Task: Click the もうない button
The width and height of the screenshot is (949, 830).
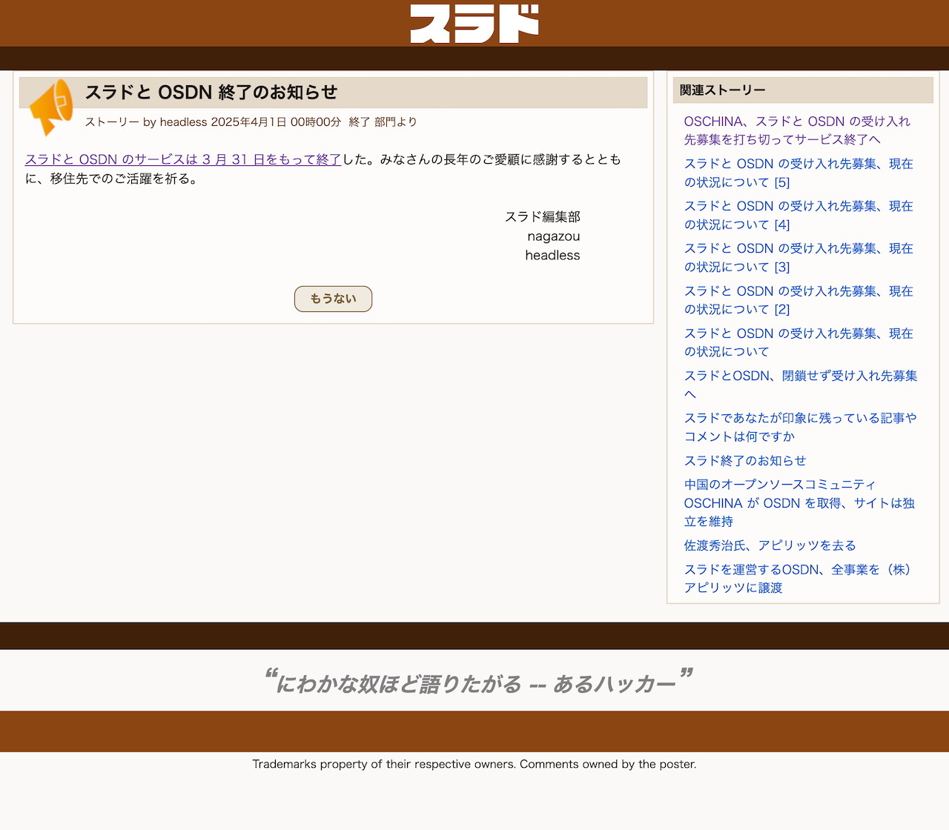Action: (x=333, y=299)
